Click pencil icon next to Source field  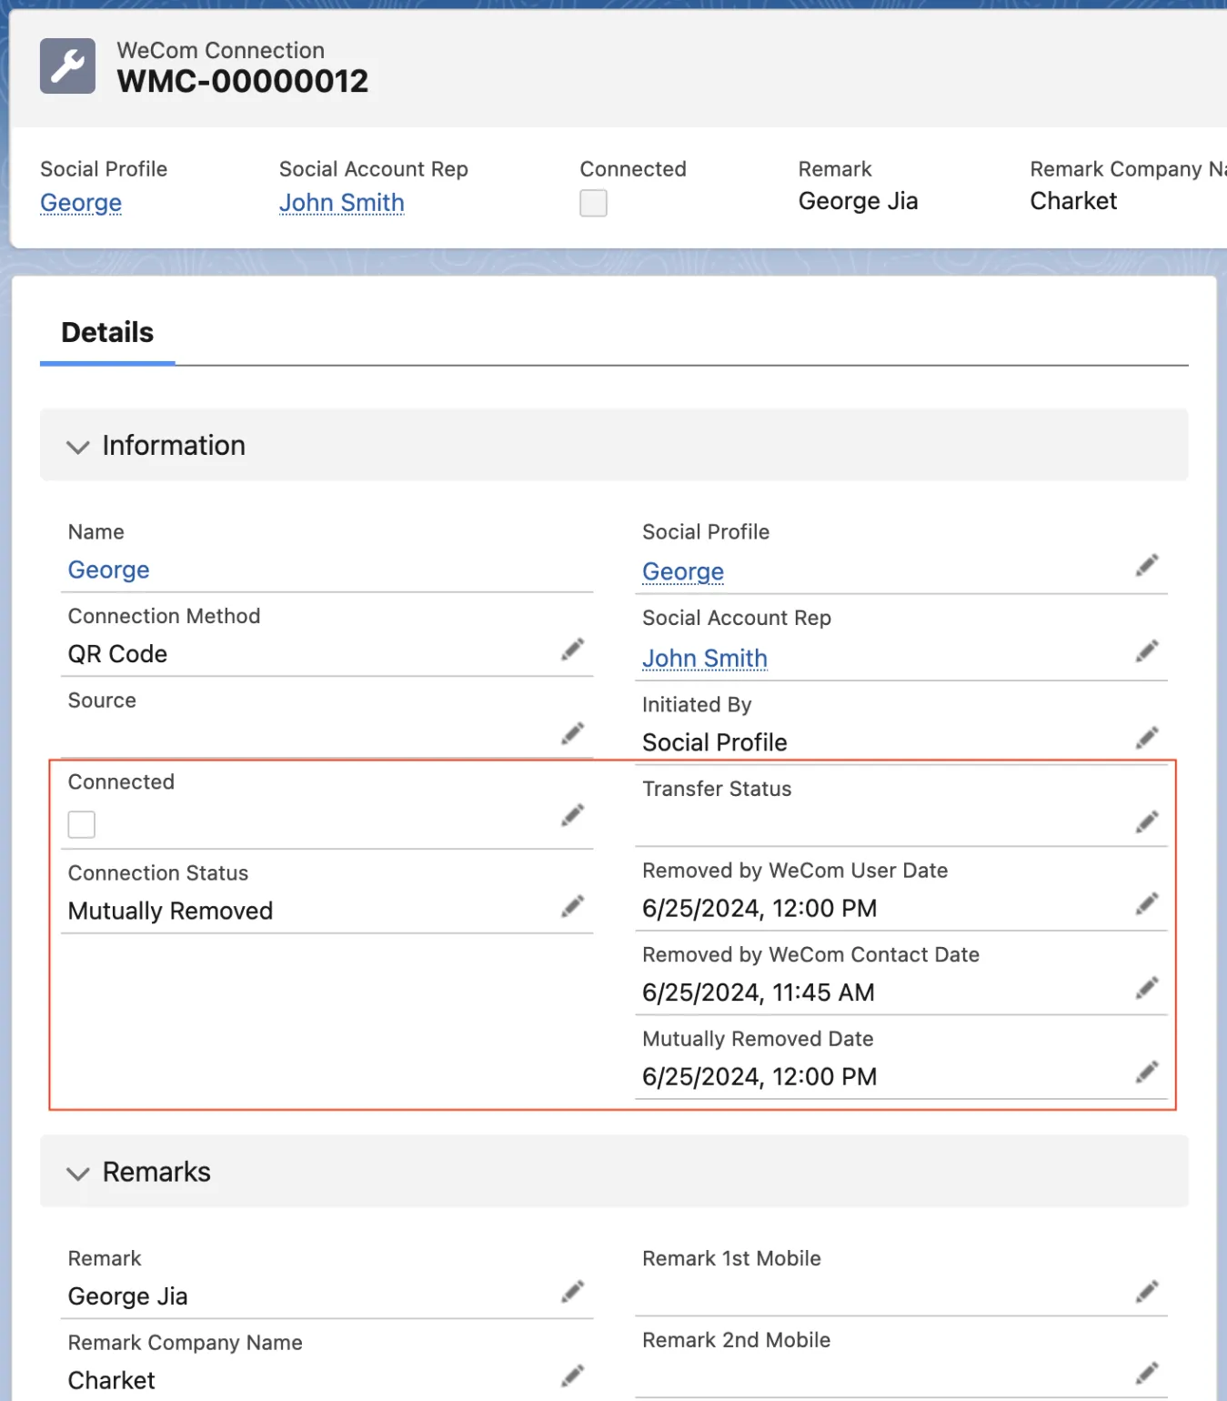tap(572, 733)
